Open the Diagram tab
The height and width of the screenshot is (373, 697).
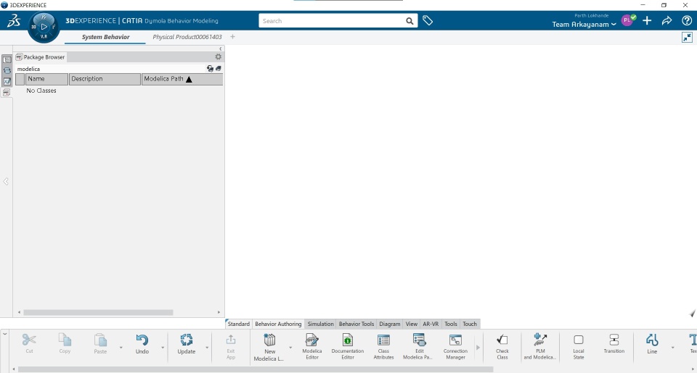390,324
